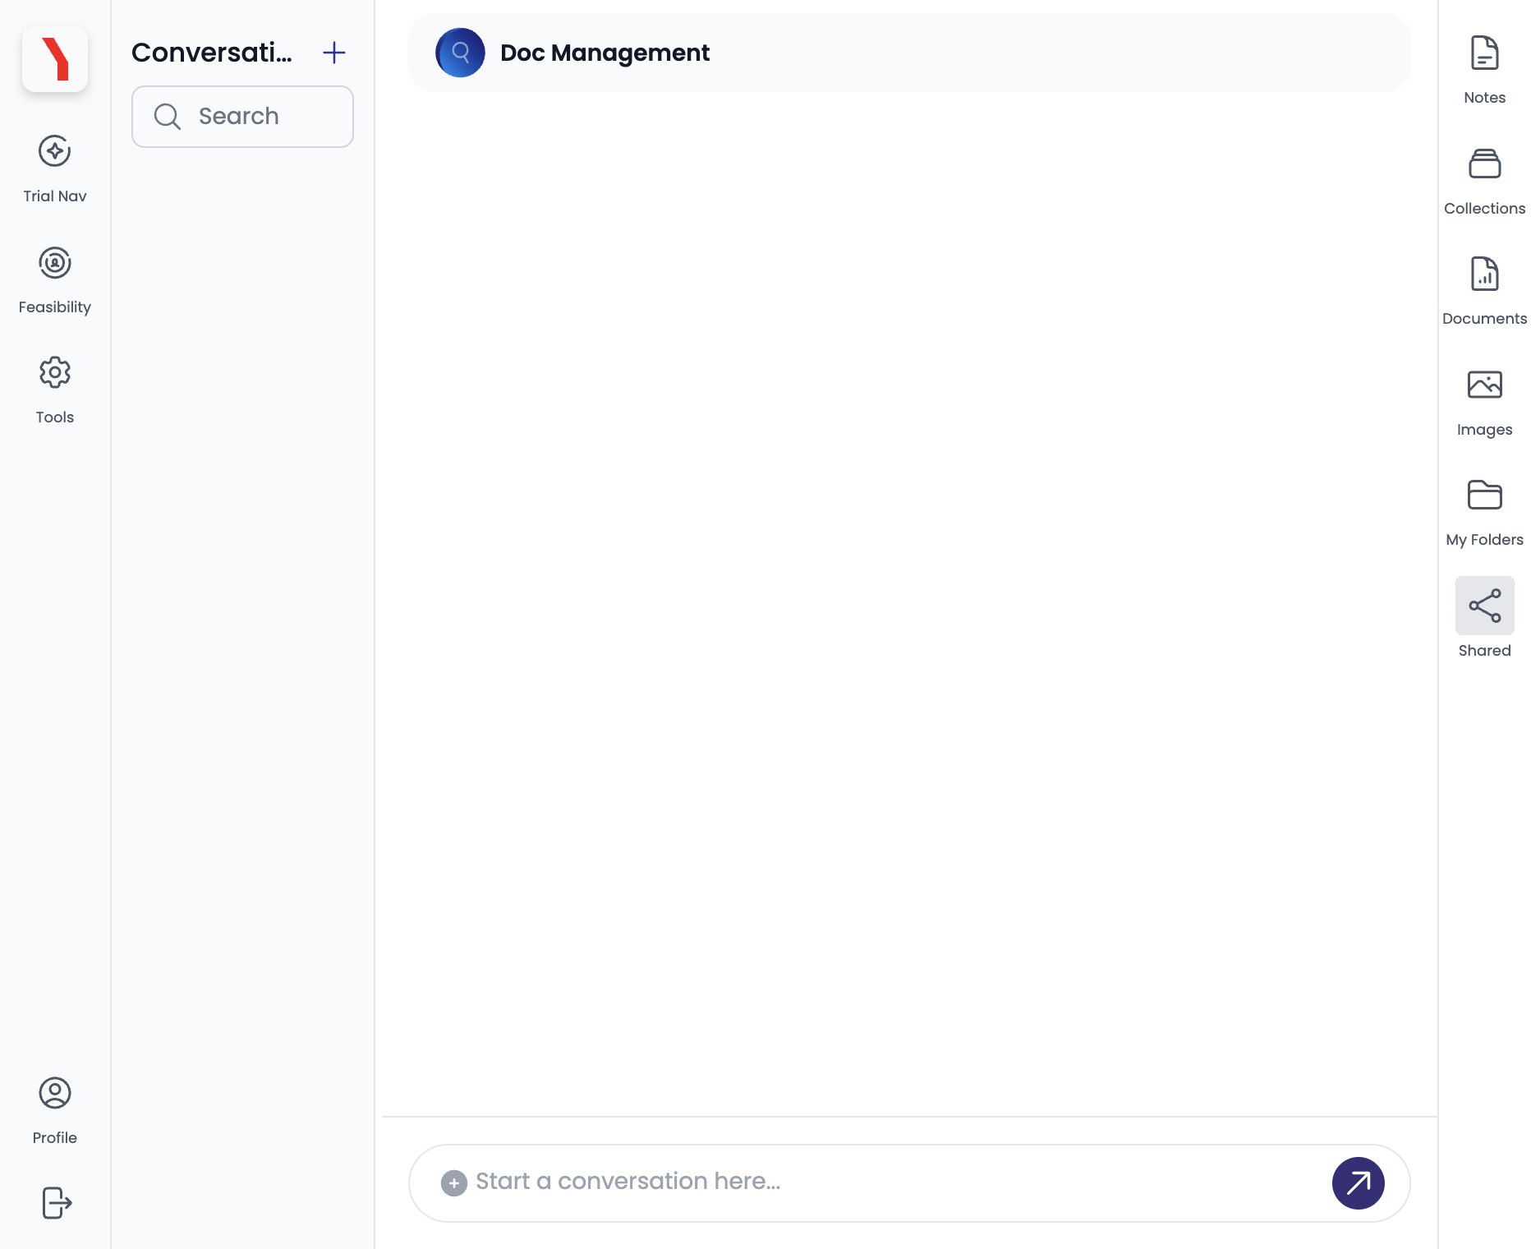1531x1249 pixels.
Task: Open the Profile page
Action: coord(55,1111)
